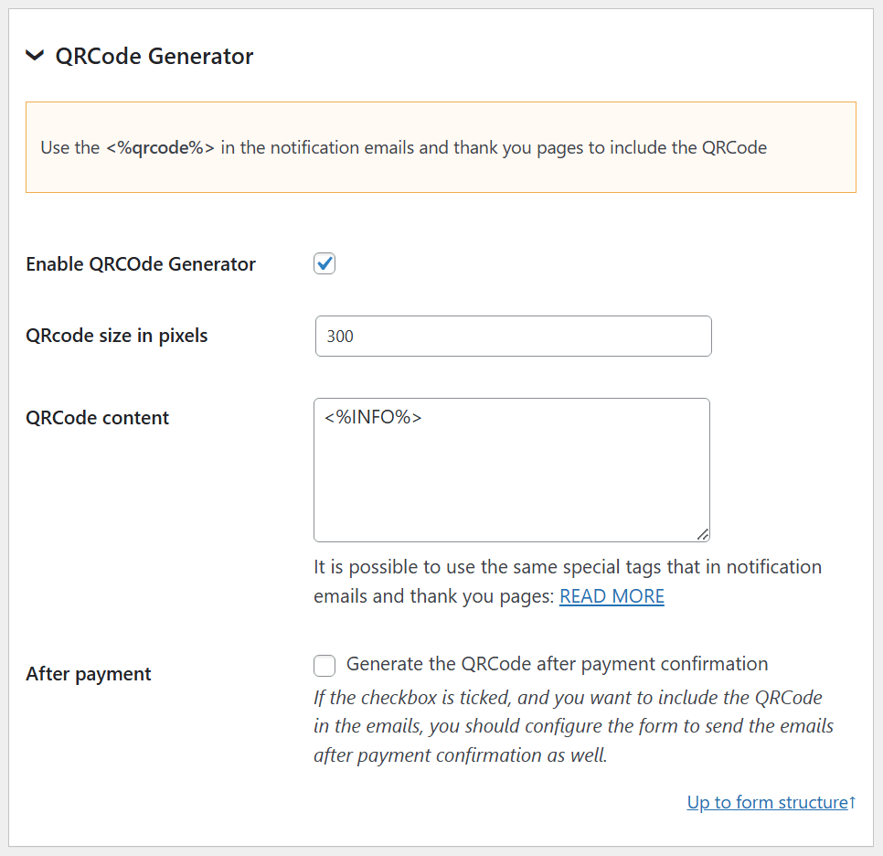Screen dimensions: 883x856
Task: Click empty area inside QRCode content textarea
Action: (512, 485)
